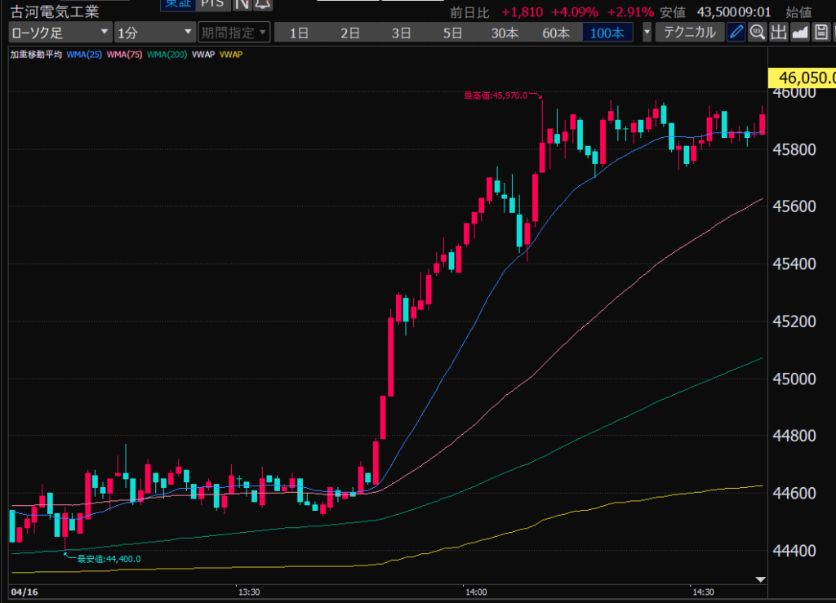
Task: Select the 5日 period button
Action: point(452,33)
